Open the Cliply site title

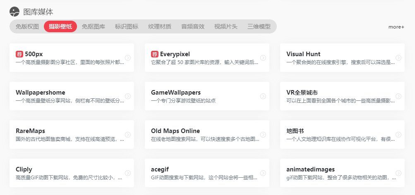pyautogui.click(x=24, y=169)
